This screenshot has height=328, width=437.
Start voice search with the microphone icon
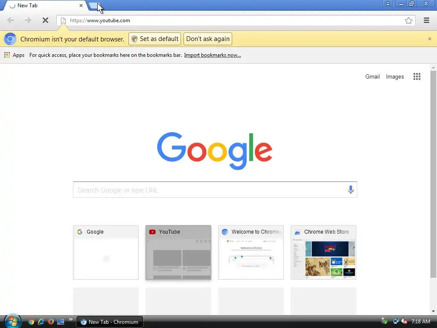351,190
